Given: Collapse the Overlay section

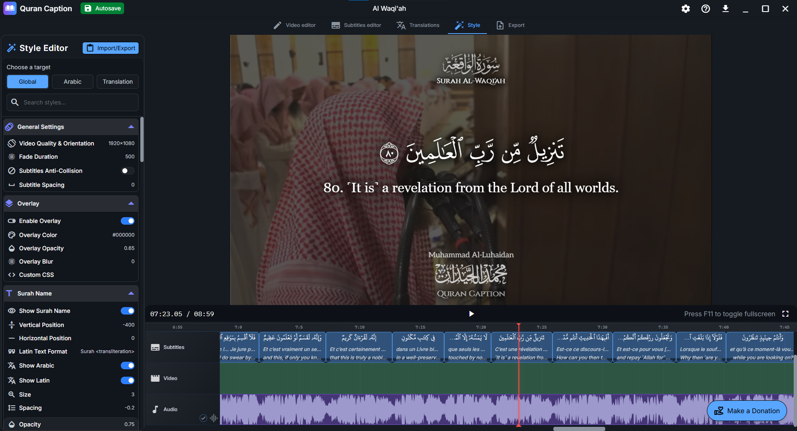Looking at the screenshot, I should [x=131, y=203].
